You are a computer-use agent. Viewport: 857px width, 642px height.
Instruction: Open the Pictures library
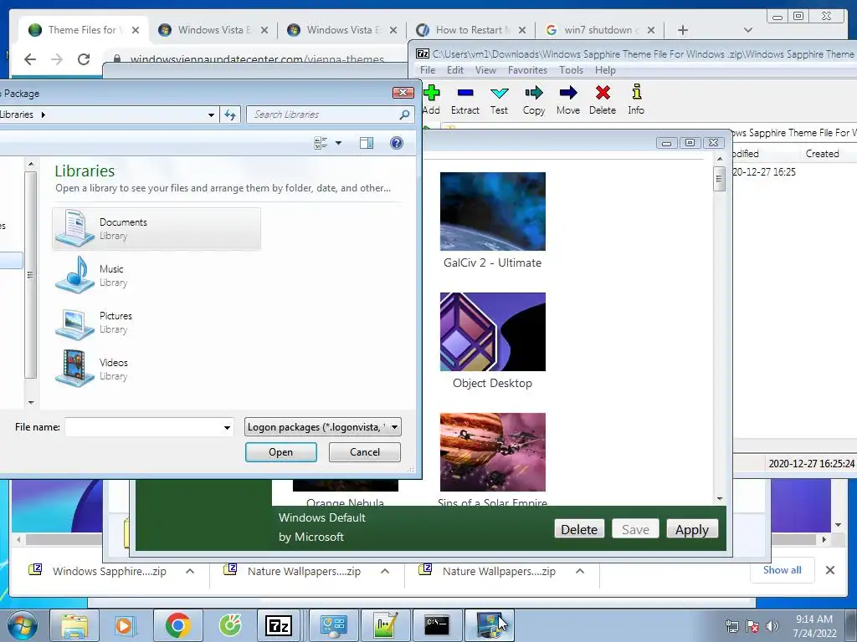[x=157, y=322]
